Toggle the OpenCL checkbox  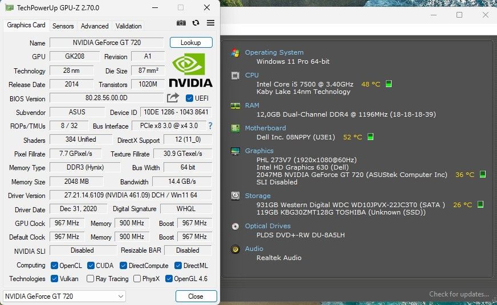pyautogui.click(x=54, y=265)
